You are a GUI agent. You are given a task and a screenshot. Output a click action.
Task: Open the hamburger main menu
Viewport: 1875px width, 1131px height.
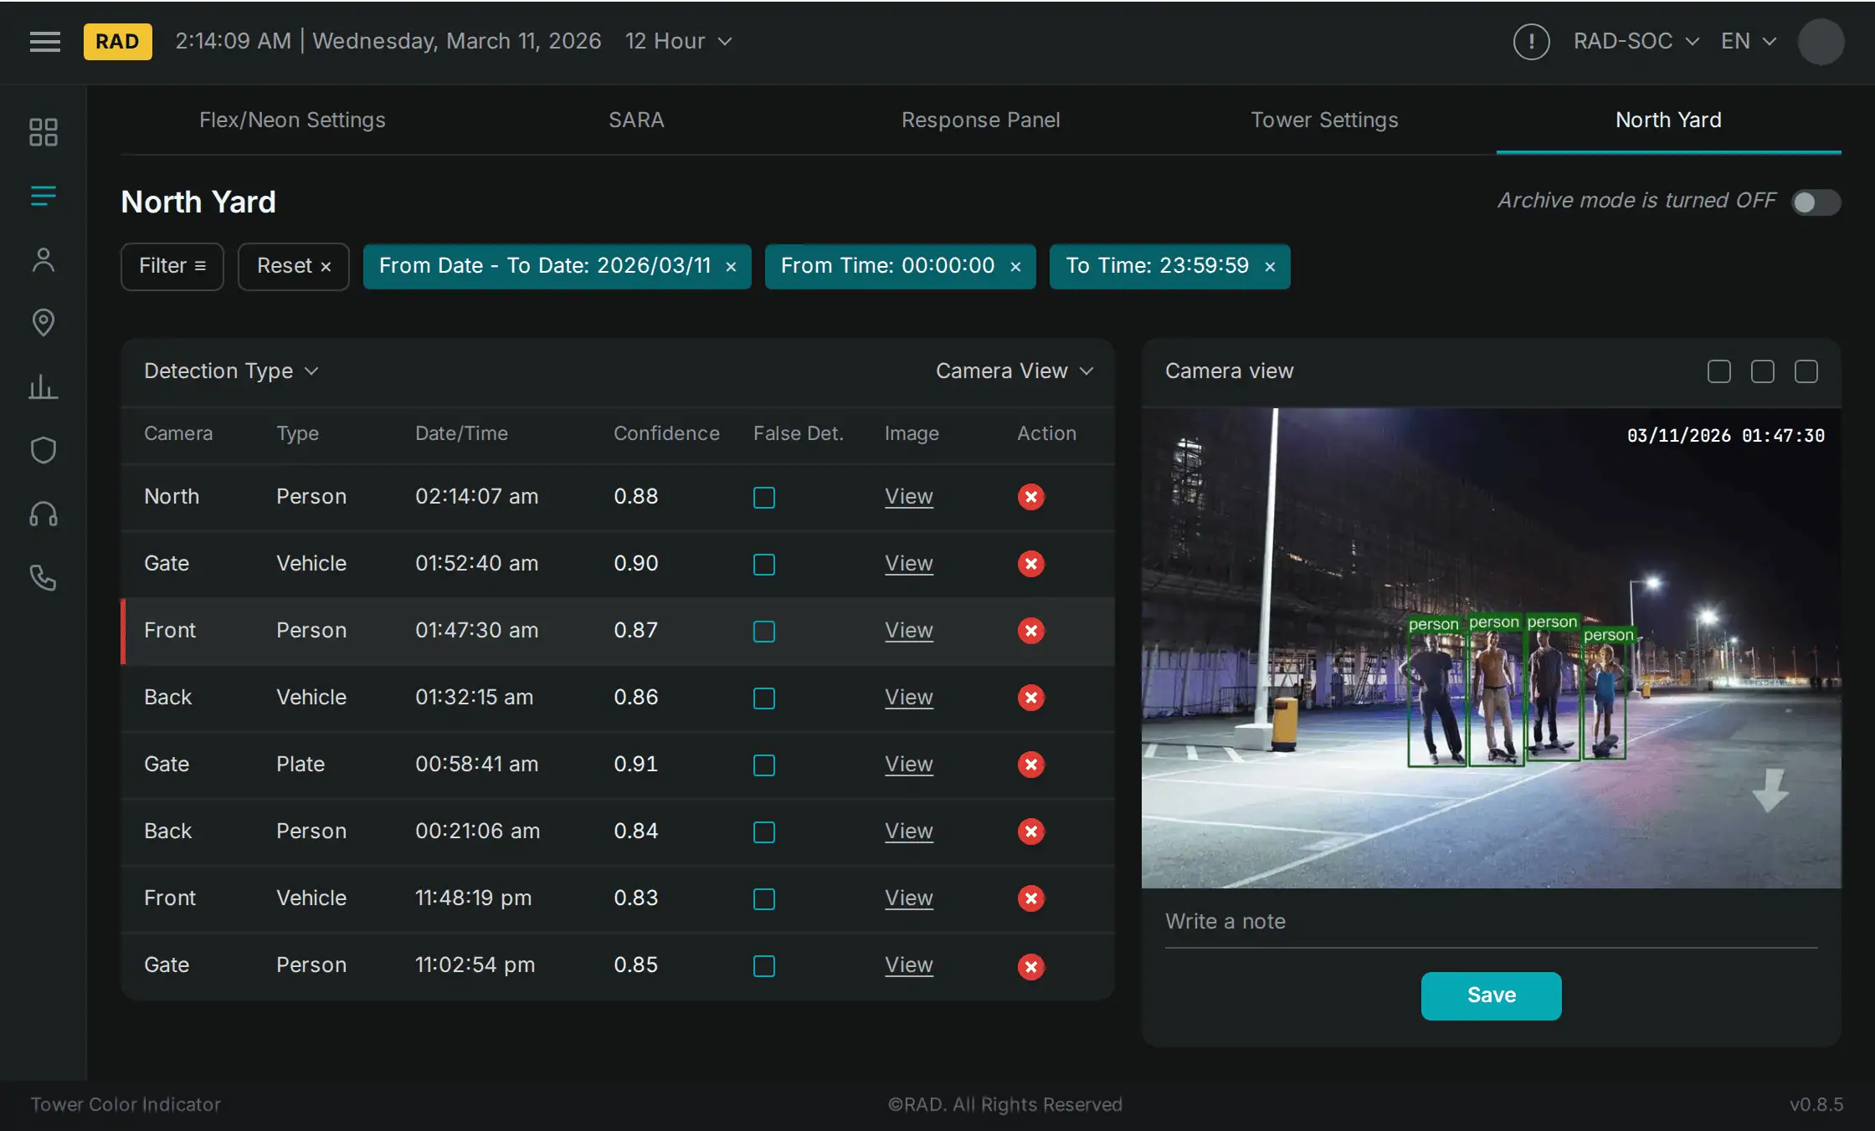click(45, 42)
